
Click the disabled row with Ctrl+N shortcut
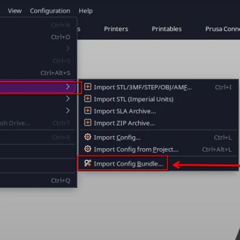(x=38, y=25)
